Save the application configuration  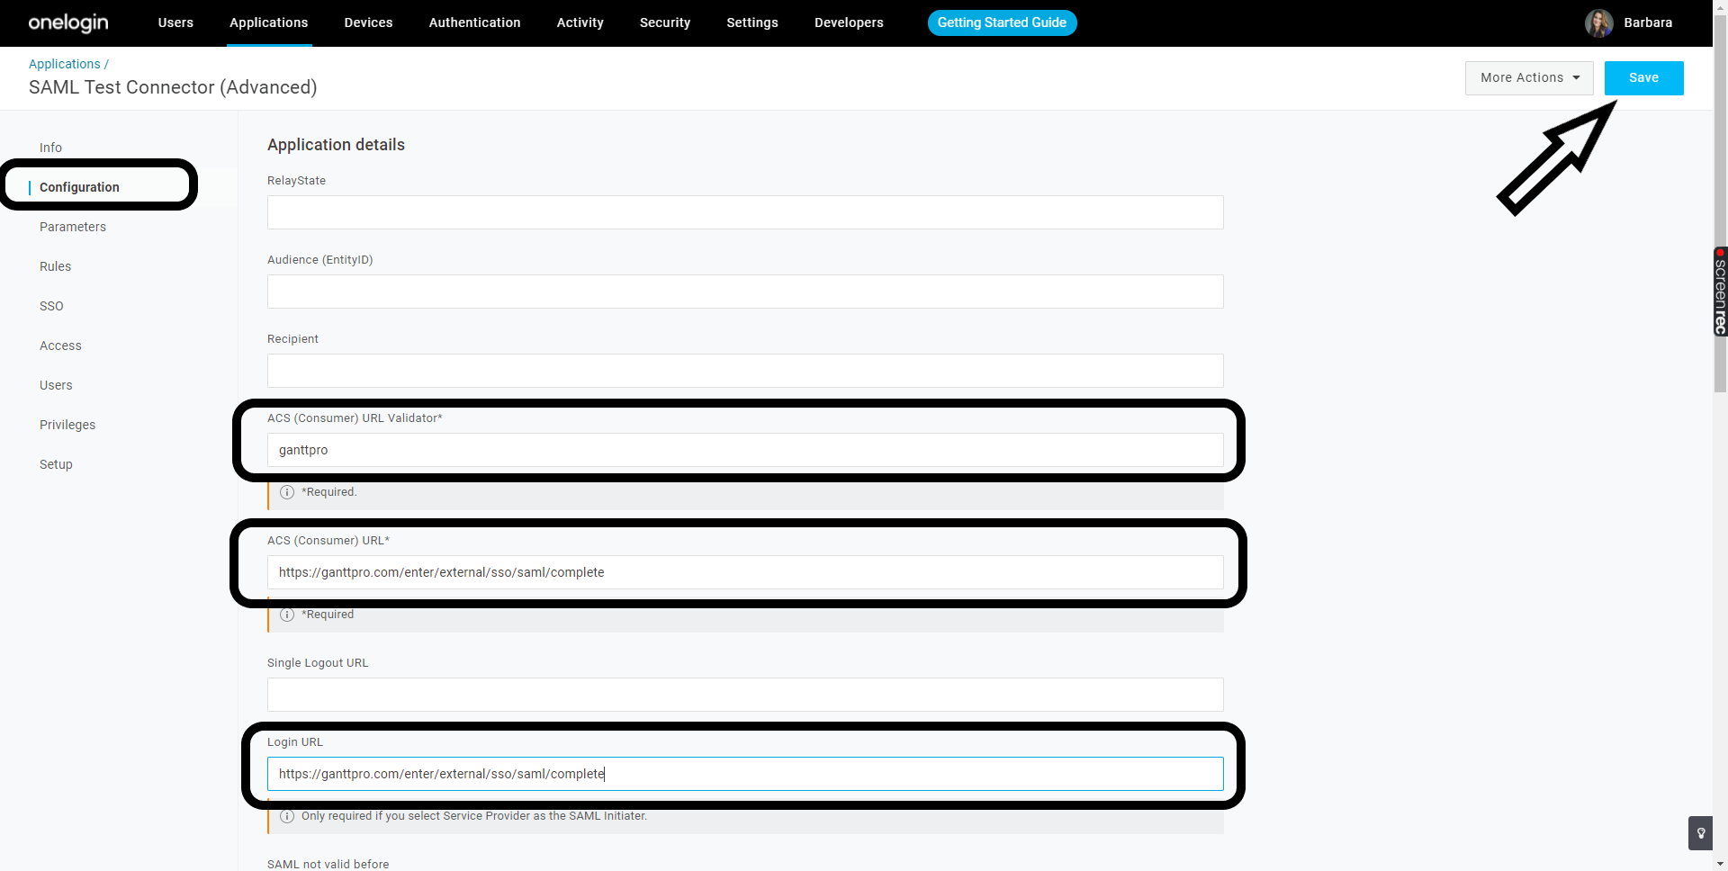pos(1643,78)
